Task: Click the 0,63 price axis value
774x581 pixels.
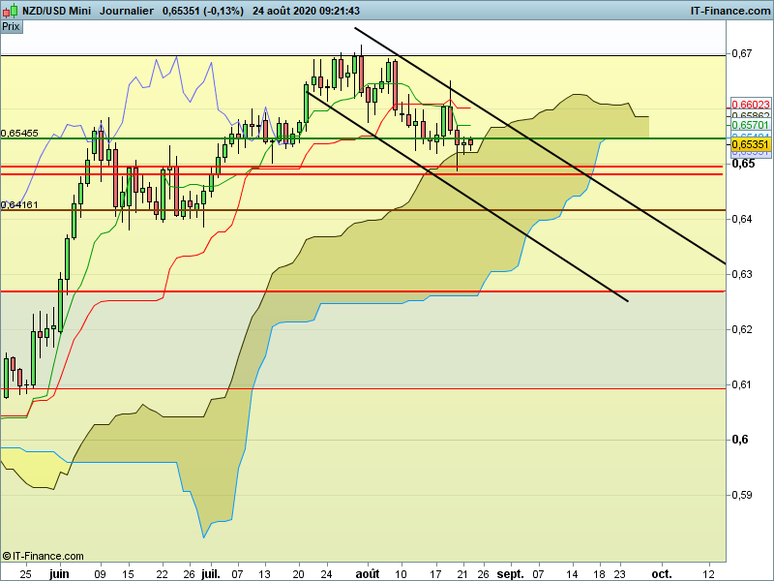Action: 742,274
